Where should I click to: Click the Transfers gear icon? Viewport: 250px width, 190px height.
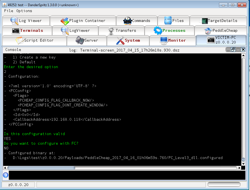click(x=111, y=31)
